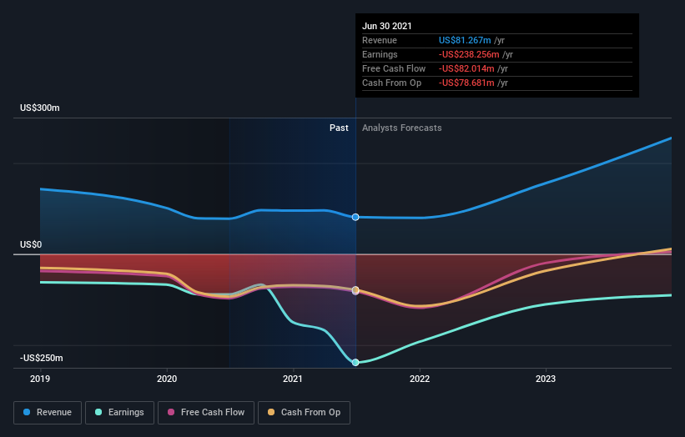Click the Free Cash Flow label in tooltip

point(394,68)
